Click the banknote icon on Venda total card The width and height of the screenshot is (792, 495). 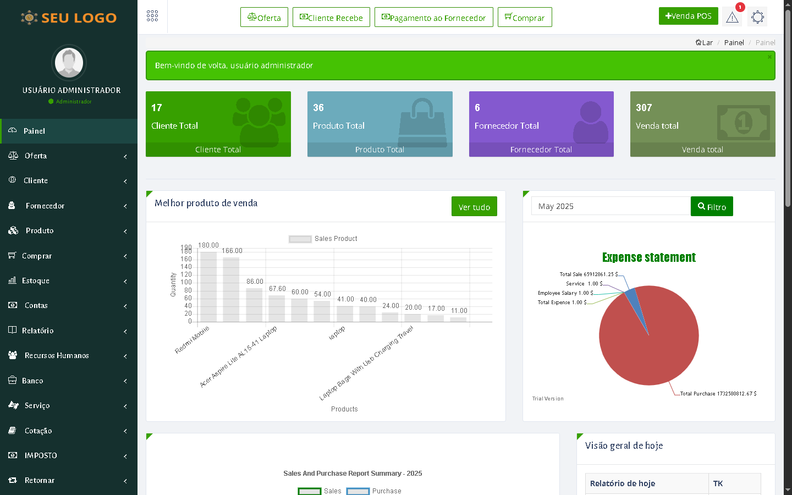click(743, 122)
